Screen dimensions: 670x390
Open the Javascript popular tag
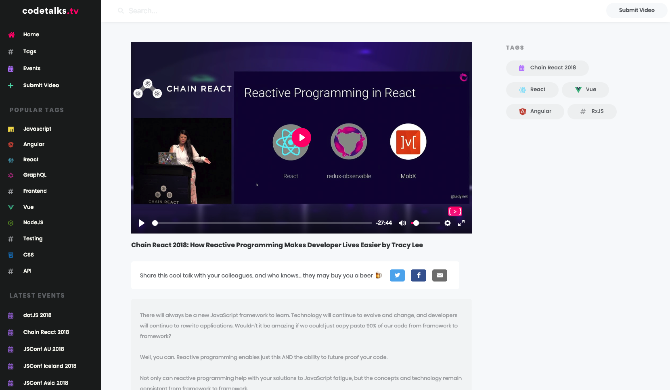pyautogui.click(x=37, y=129)
